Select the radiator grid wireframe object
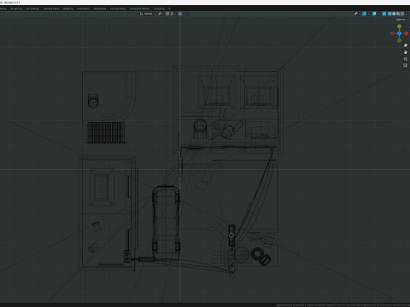 click(x=106, y=132)
